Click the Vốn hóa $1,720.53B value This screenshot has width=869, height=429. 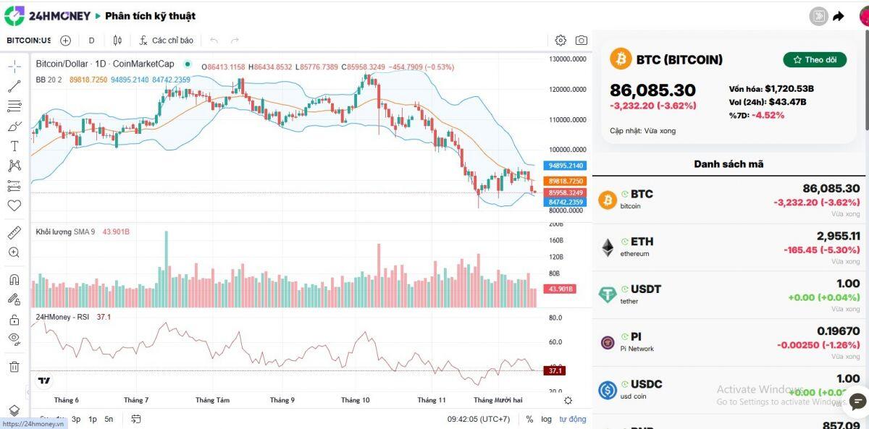(789, 89)
